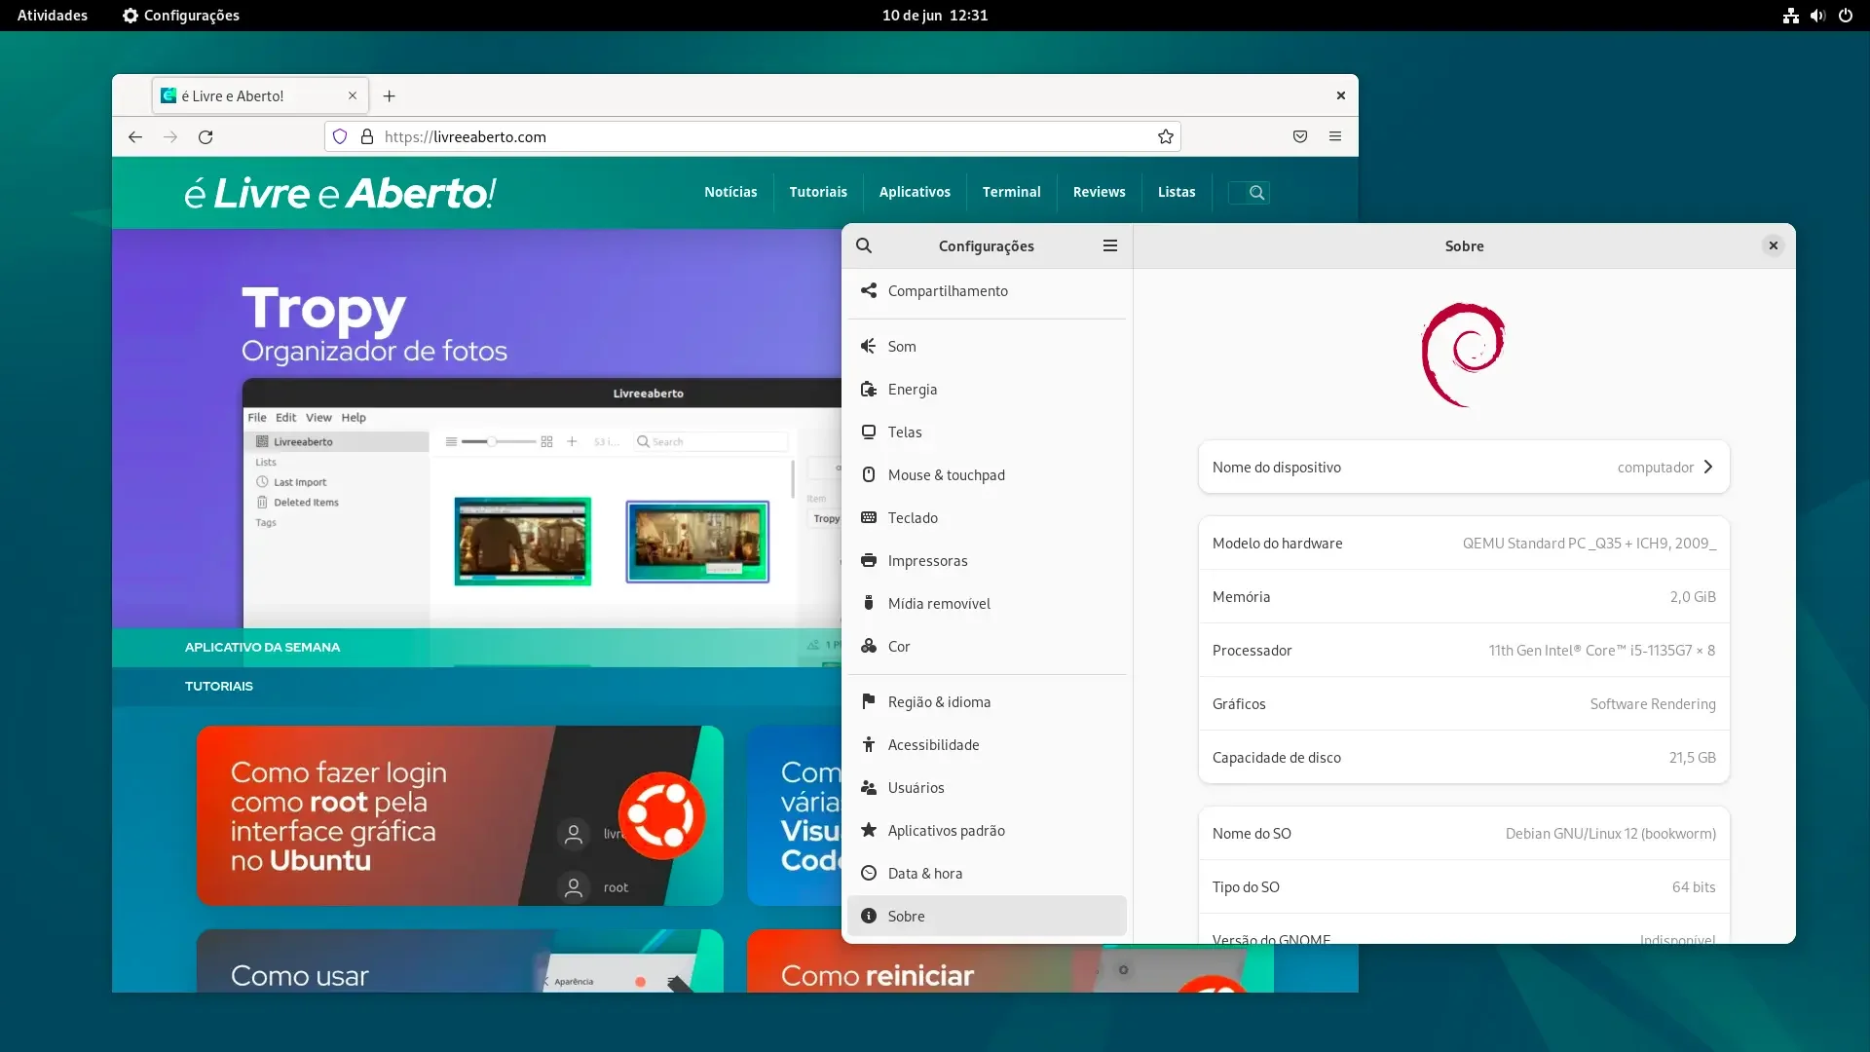Image resolution: width=1870 pixels, height=1052 pixels.
Task: Open Aplicativos menu on website
Action: pyautogui.click(x=915, y=192)
